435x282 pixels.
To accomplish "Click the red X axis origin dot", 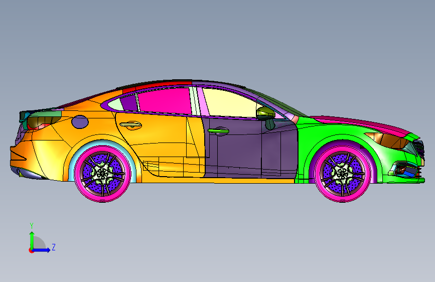I will 31,250.
